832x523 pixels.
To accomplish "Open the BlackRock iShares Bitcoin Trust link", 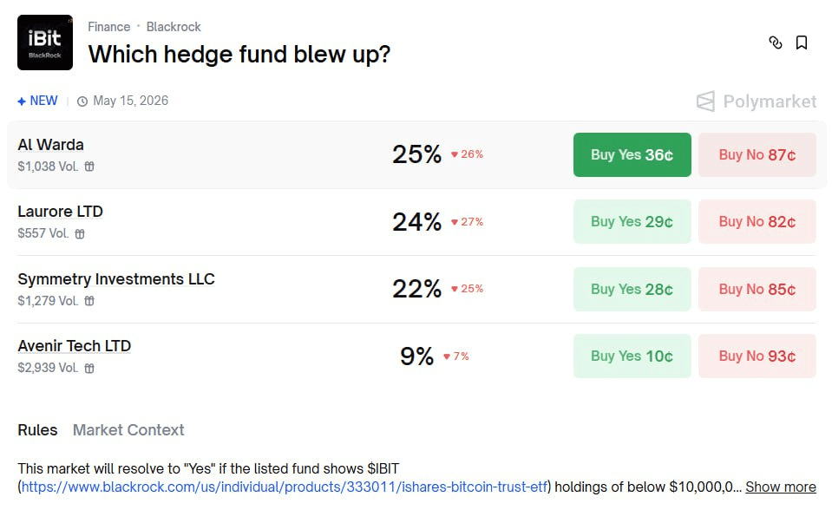I will click(285, 487).
